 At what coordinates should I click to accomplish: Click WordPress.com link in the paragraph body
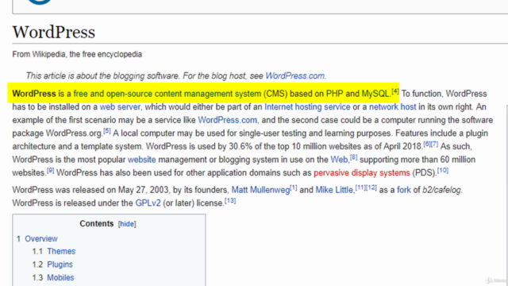[228, 120]
